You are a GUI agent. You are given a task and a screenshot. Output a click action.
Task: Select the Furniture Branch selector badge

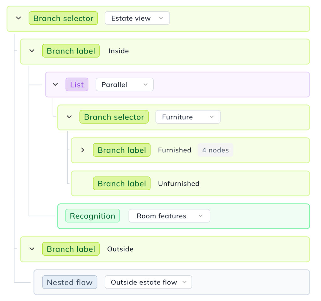click(x=114, y=117)
